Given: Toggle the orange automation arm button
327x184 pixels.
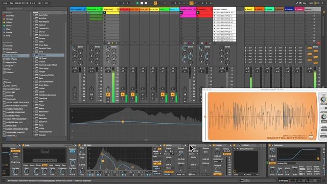Looking at the screenshot, I should tap(155, 3).
